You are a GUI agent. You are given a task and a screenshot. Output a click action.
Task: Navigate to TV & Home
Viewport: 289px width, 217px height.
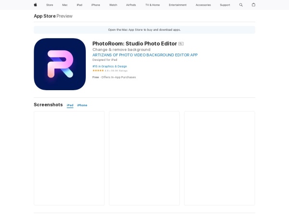point(152,5)
